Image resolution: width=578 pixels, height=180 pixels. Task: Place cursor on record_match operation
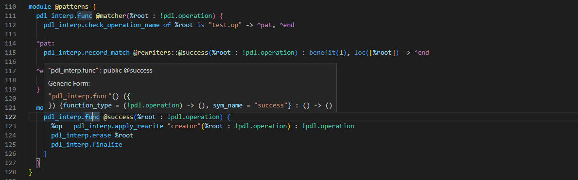coord(108,52)
